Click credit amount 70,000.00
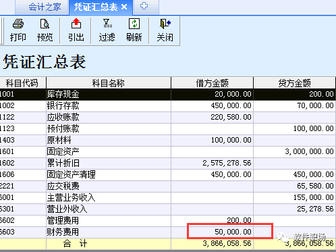This screenshot has height=252, width=336. pos(315,105)
